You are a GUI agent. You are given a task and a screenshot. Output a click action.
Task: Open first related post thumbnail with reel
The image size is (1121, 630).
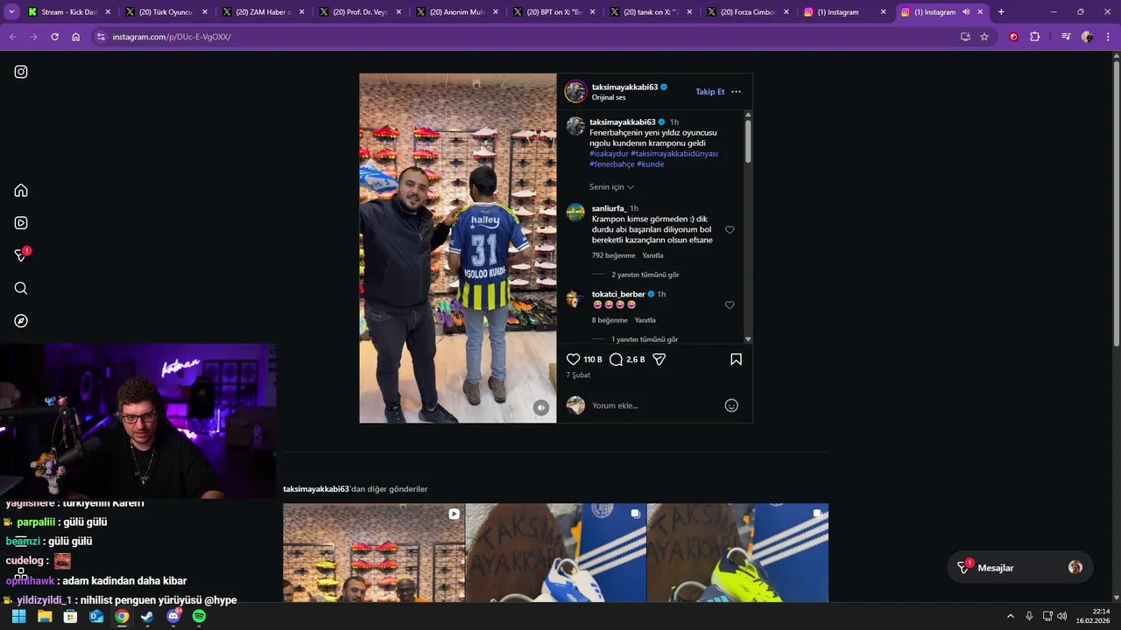(x=374, y=552)
